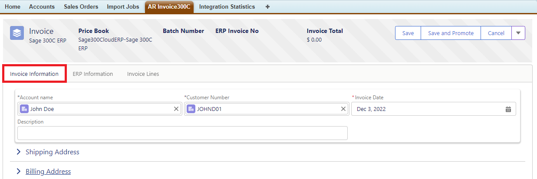The width and height of the screenshot is (537, 179).
Task: Click the Customer Number lookup field
Action: tap(267, 109)
